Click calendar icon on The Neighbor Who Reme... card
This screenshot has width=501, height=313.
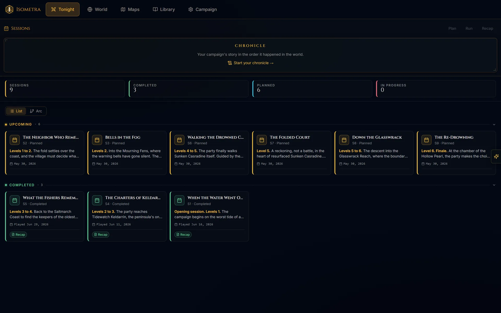[15, 140]
